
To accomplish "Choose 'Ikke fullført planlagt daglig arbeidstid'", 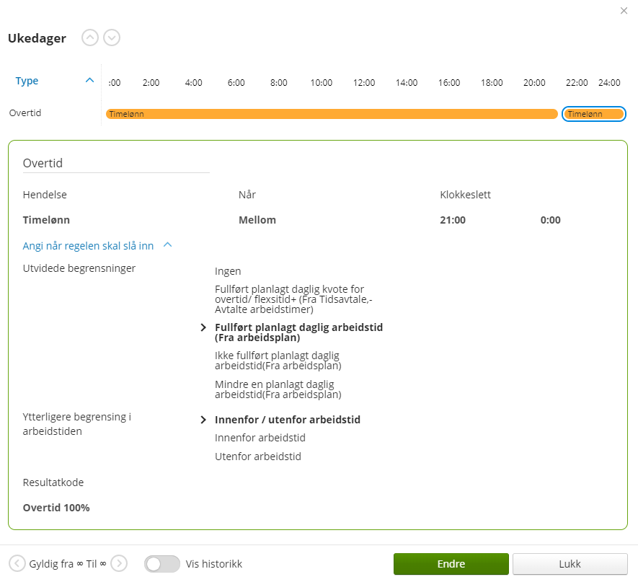I will [x=278, y=361].
